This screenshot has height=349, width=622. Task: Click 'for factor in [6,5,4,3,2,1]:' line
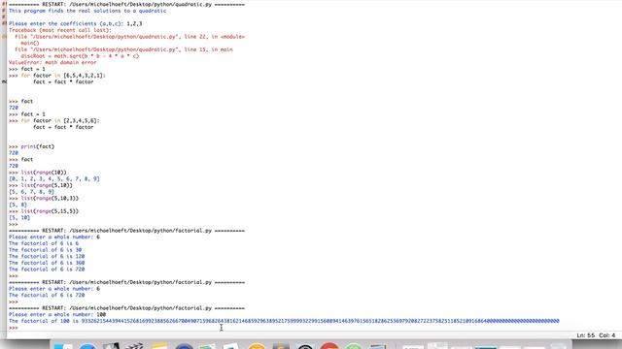(57, 76)
